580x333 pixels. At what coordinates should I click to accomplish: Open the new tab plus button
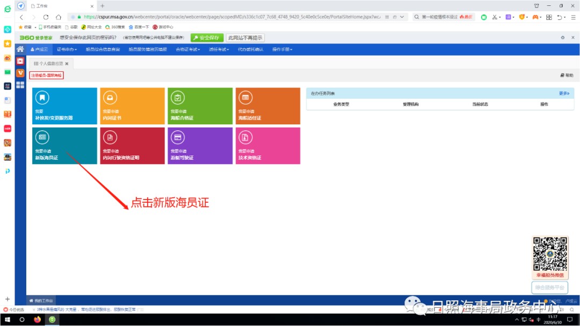(103, 6)
